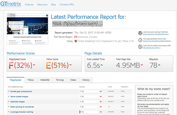Viewport: 177px width, 115px height.
Task: Click the GRADE column header
Action: tap(82, 87)
